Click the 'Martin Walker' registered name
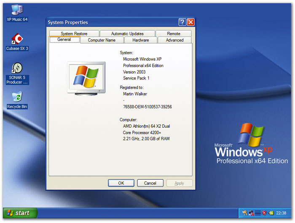 (135, 94)
